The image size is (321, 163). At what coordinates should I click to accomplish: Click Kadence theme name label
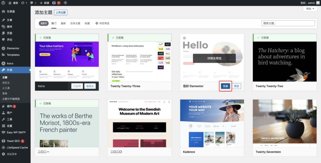[189, 152]
